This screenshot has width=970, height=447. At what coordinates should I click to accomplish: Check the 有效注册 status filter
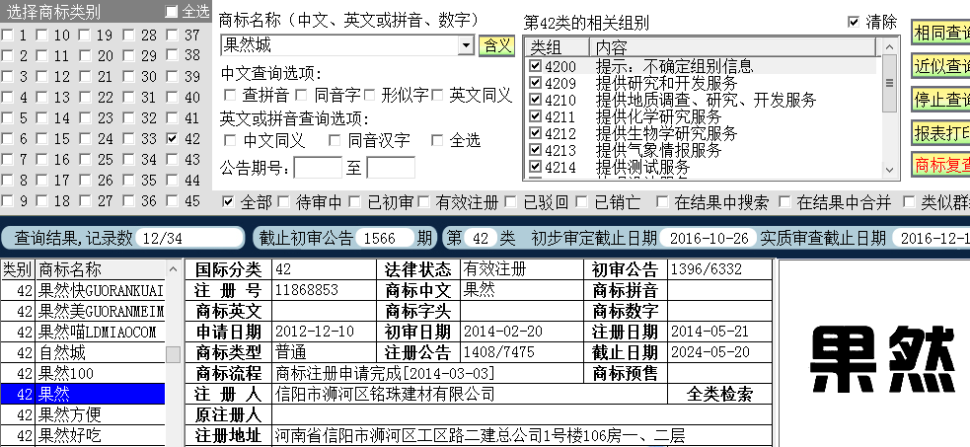[423, 201]
